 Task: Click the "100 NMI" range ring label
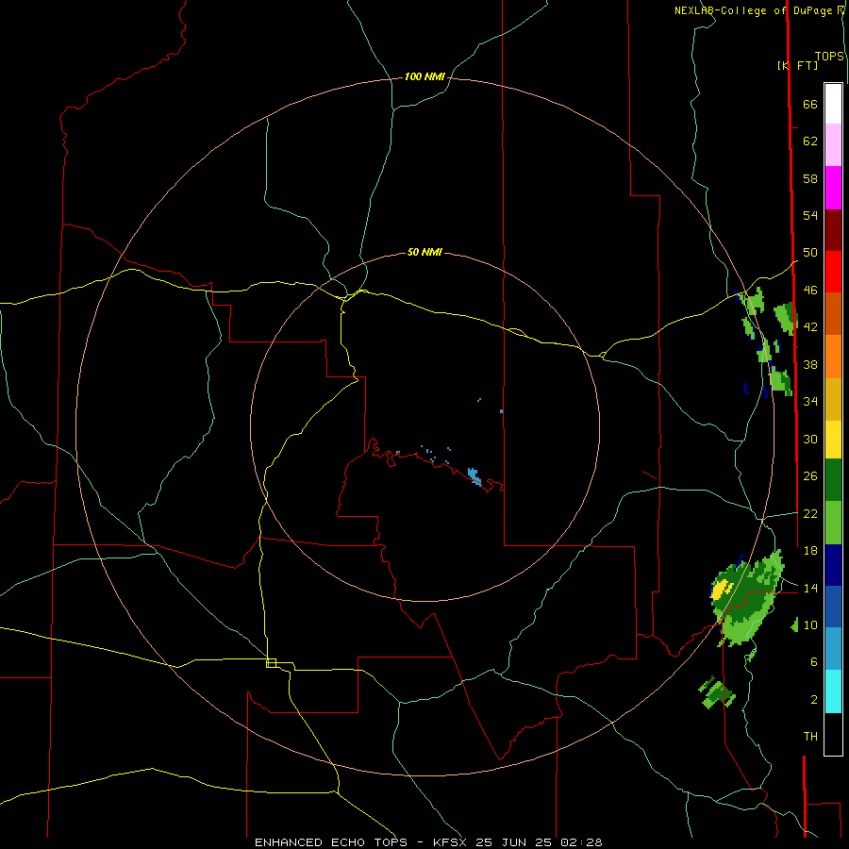coord(424,76)
